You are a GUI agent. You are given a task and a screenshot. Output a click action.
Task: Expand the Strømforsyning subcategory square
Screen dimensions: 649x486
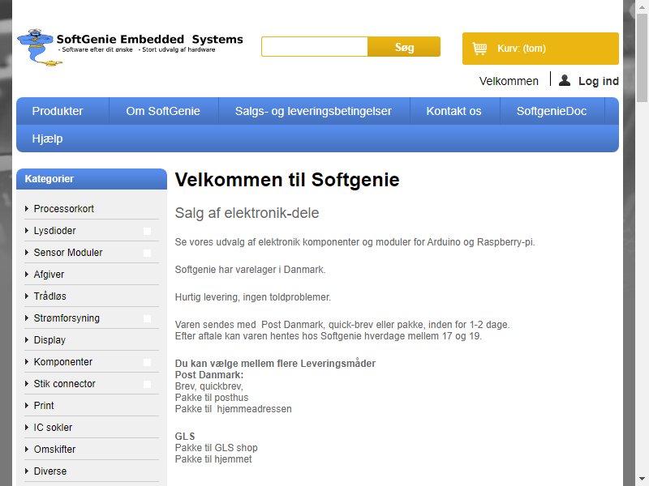click(x=147, y=318)
